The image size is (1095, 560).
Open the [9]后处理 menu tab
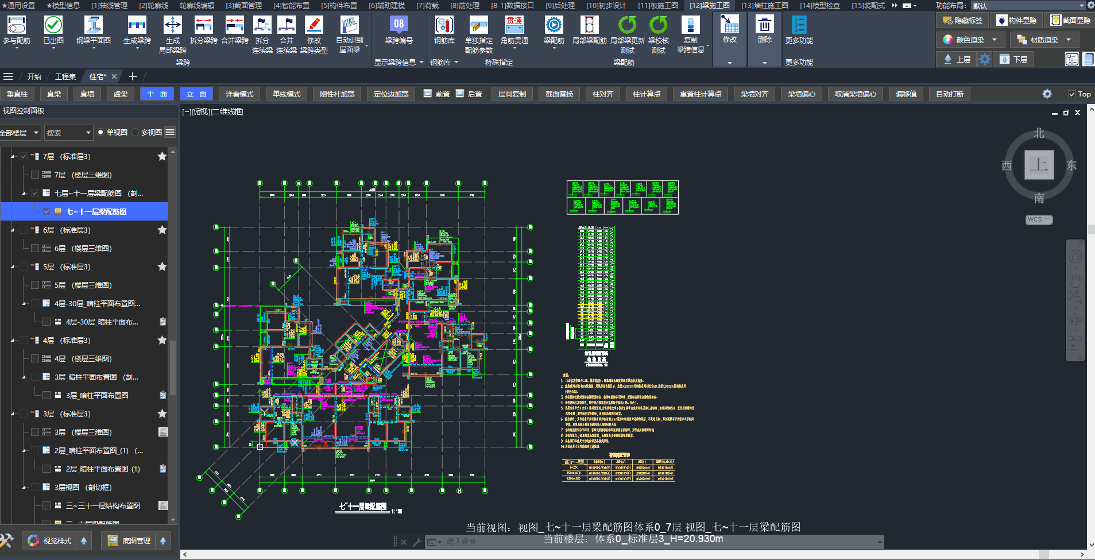(559, 5)
